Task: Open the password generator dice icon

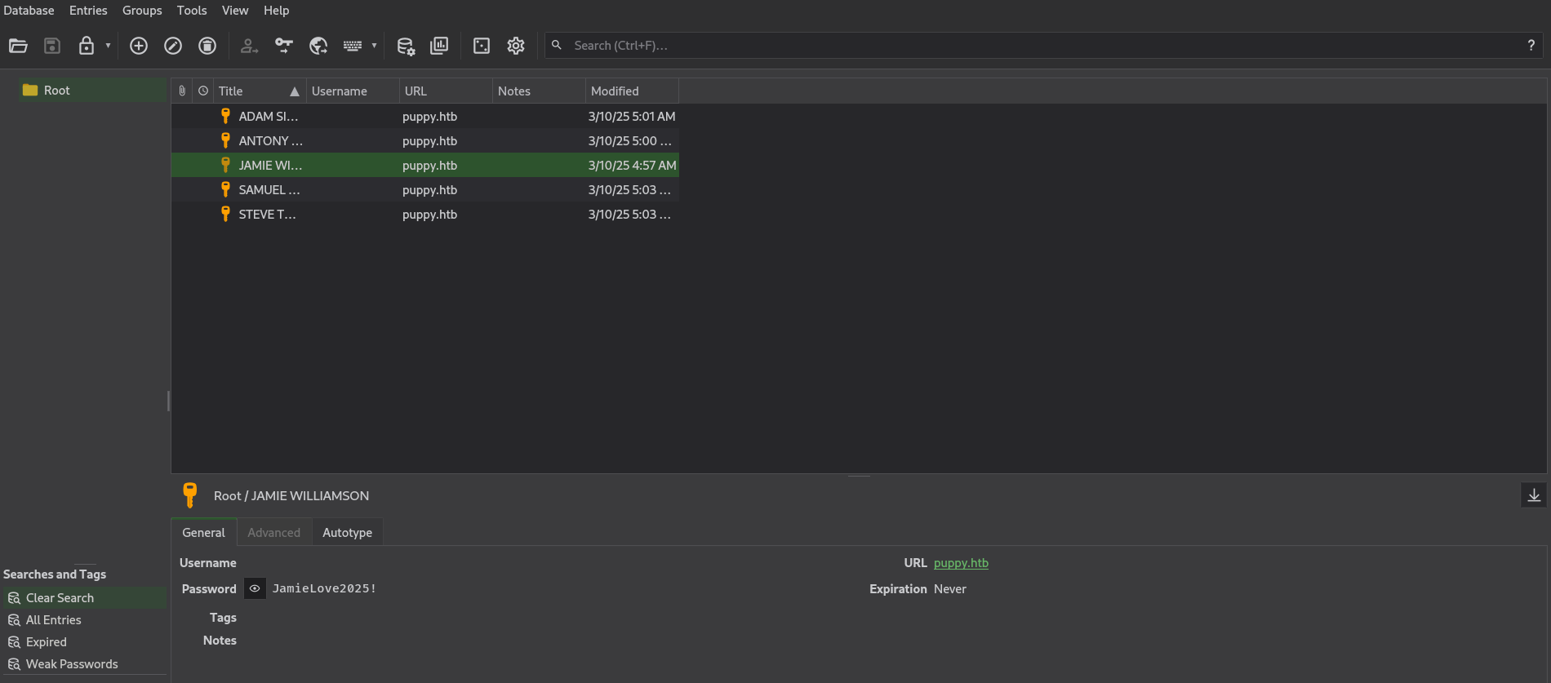Action: click(482, 46)
